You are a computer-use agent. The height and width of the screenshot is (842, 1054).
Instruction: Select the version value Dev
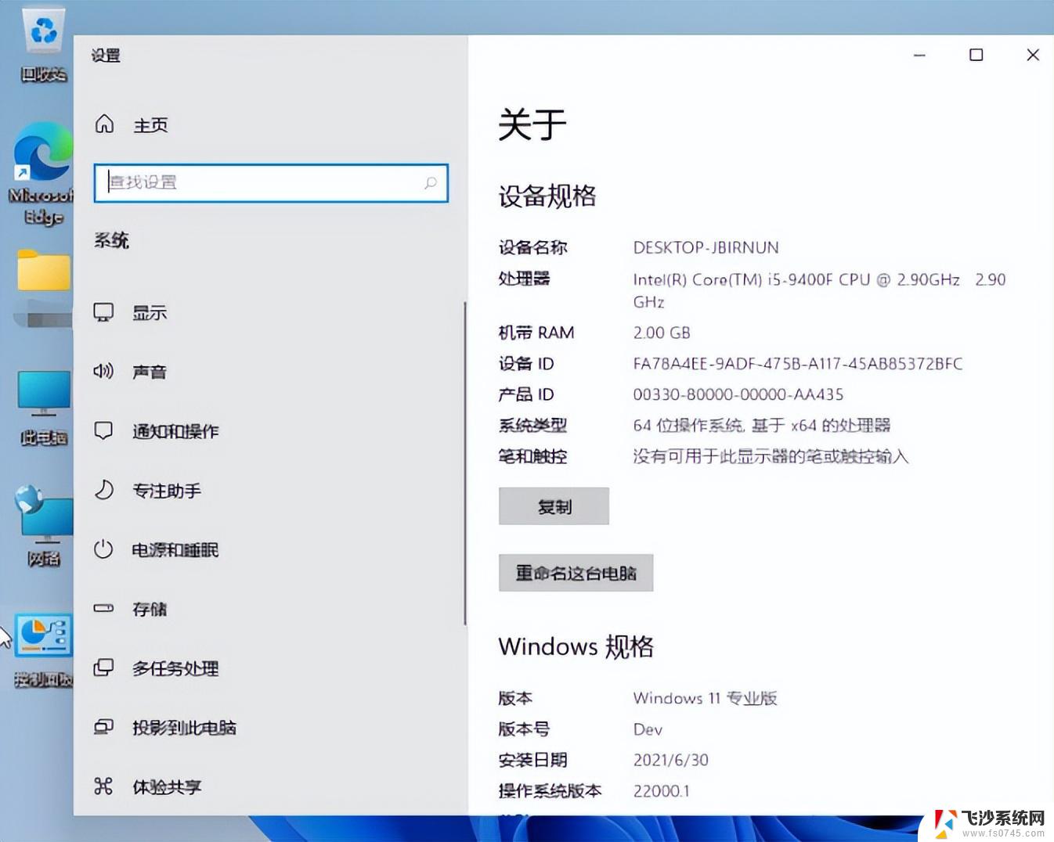(648, 729)
